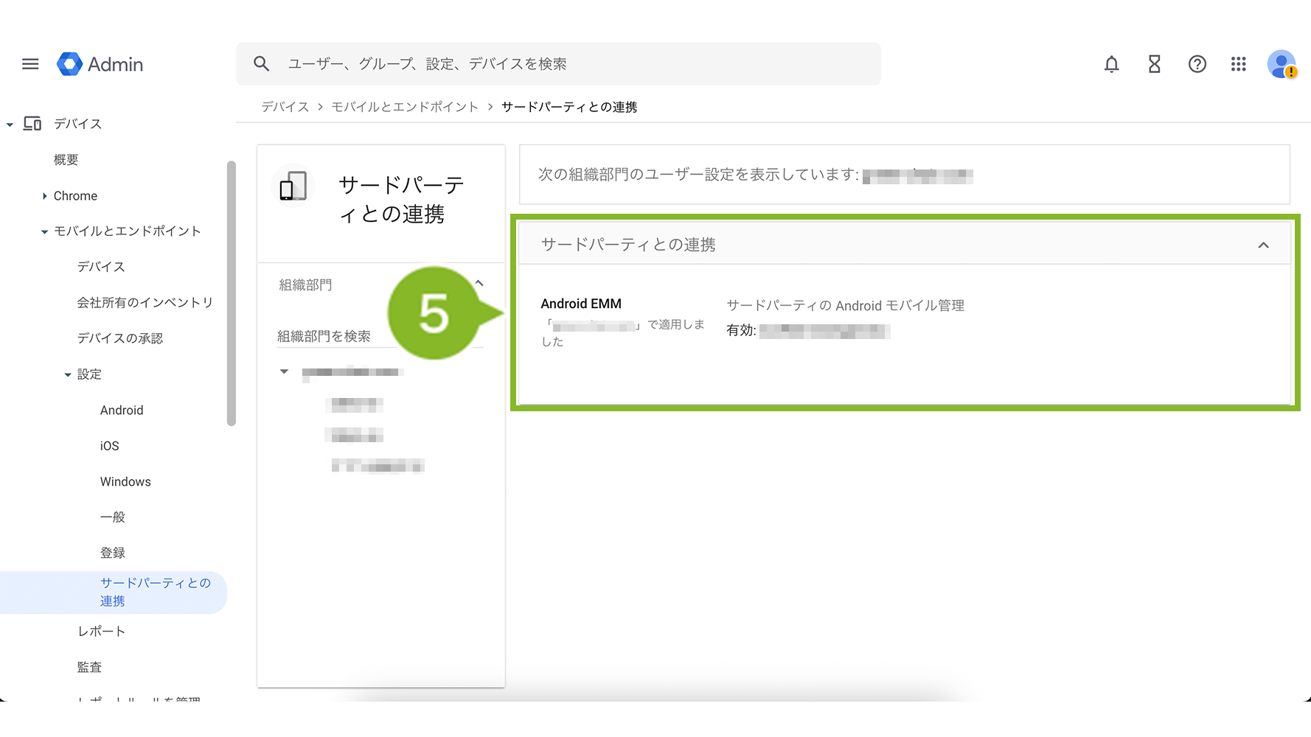The height and width of the screenshot is (737, 1311).
Task: Collapse the 設定 sidebar section
Action: point(68,375)
